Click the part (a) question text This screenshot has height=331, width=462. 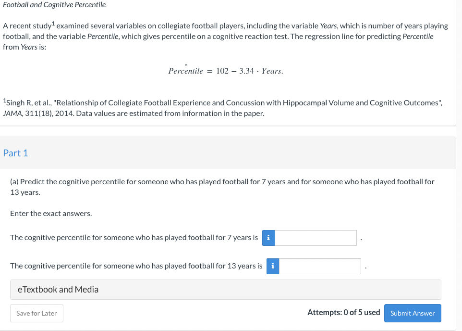coord(222,187)
